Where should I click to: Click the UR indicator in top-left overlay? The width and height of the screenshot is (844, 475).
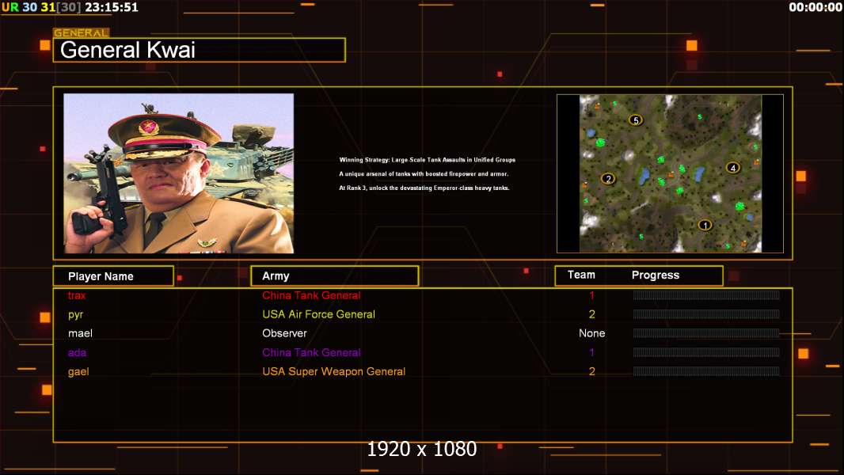(10, 7)
